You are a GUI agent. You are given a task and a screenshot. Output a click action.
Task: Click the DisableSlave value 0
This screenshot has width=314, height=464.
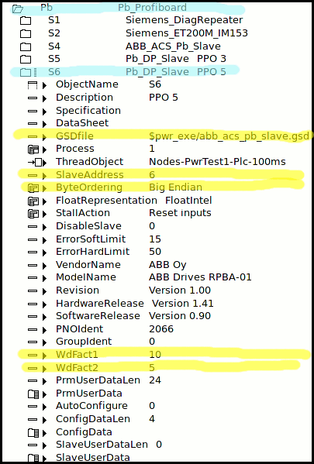(152, 226)
